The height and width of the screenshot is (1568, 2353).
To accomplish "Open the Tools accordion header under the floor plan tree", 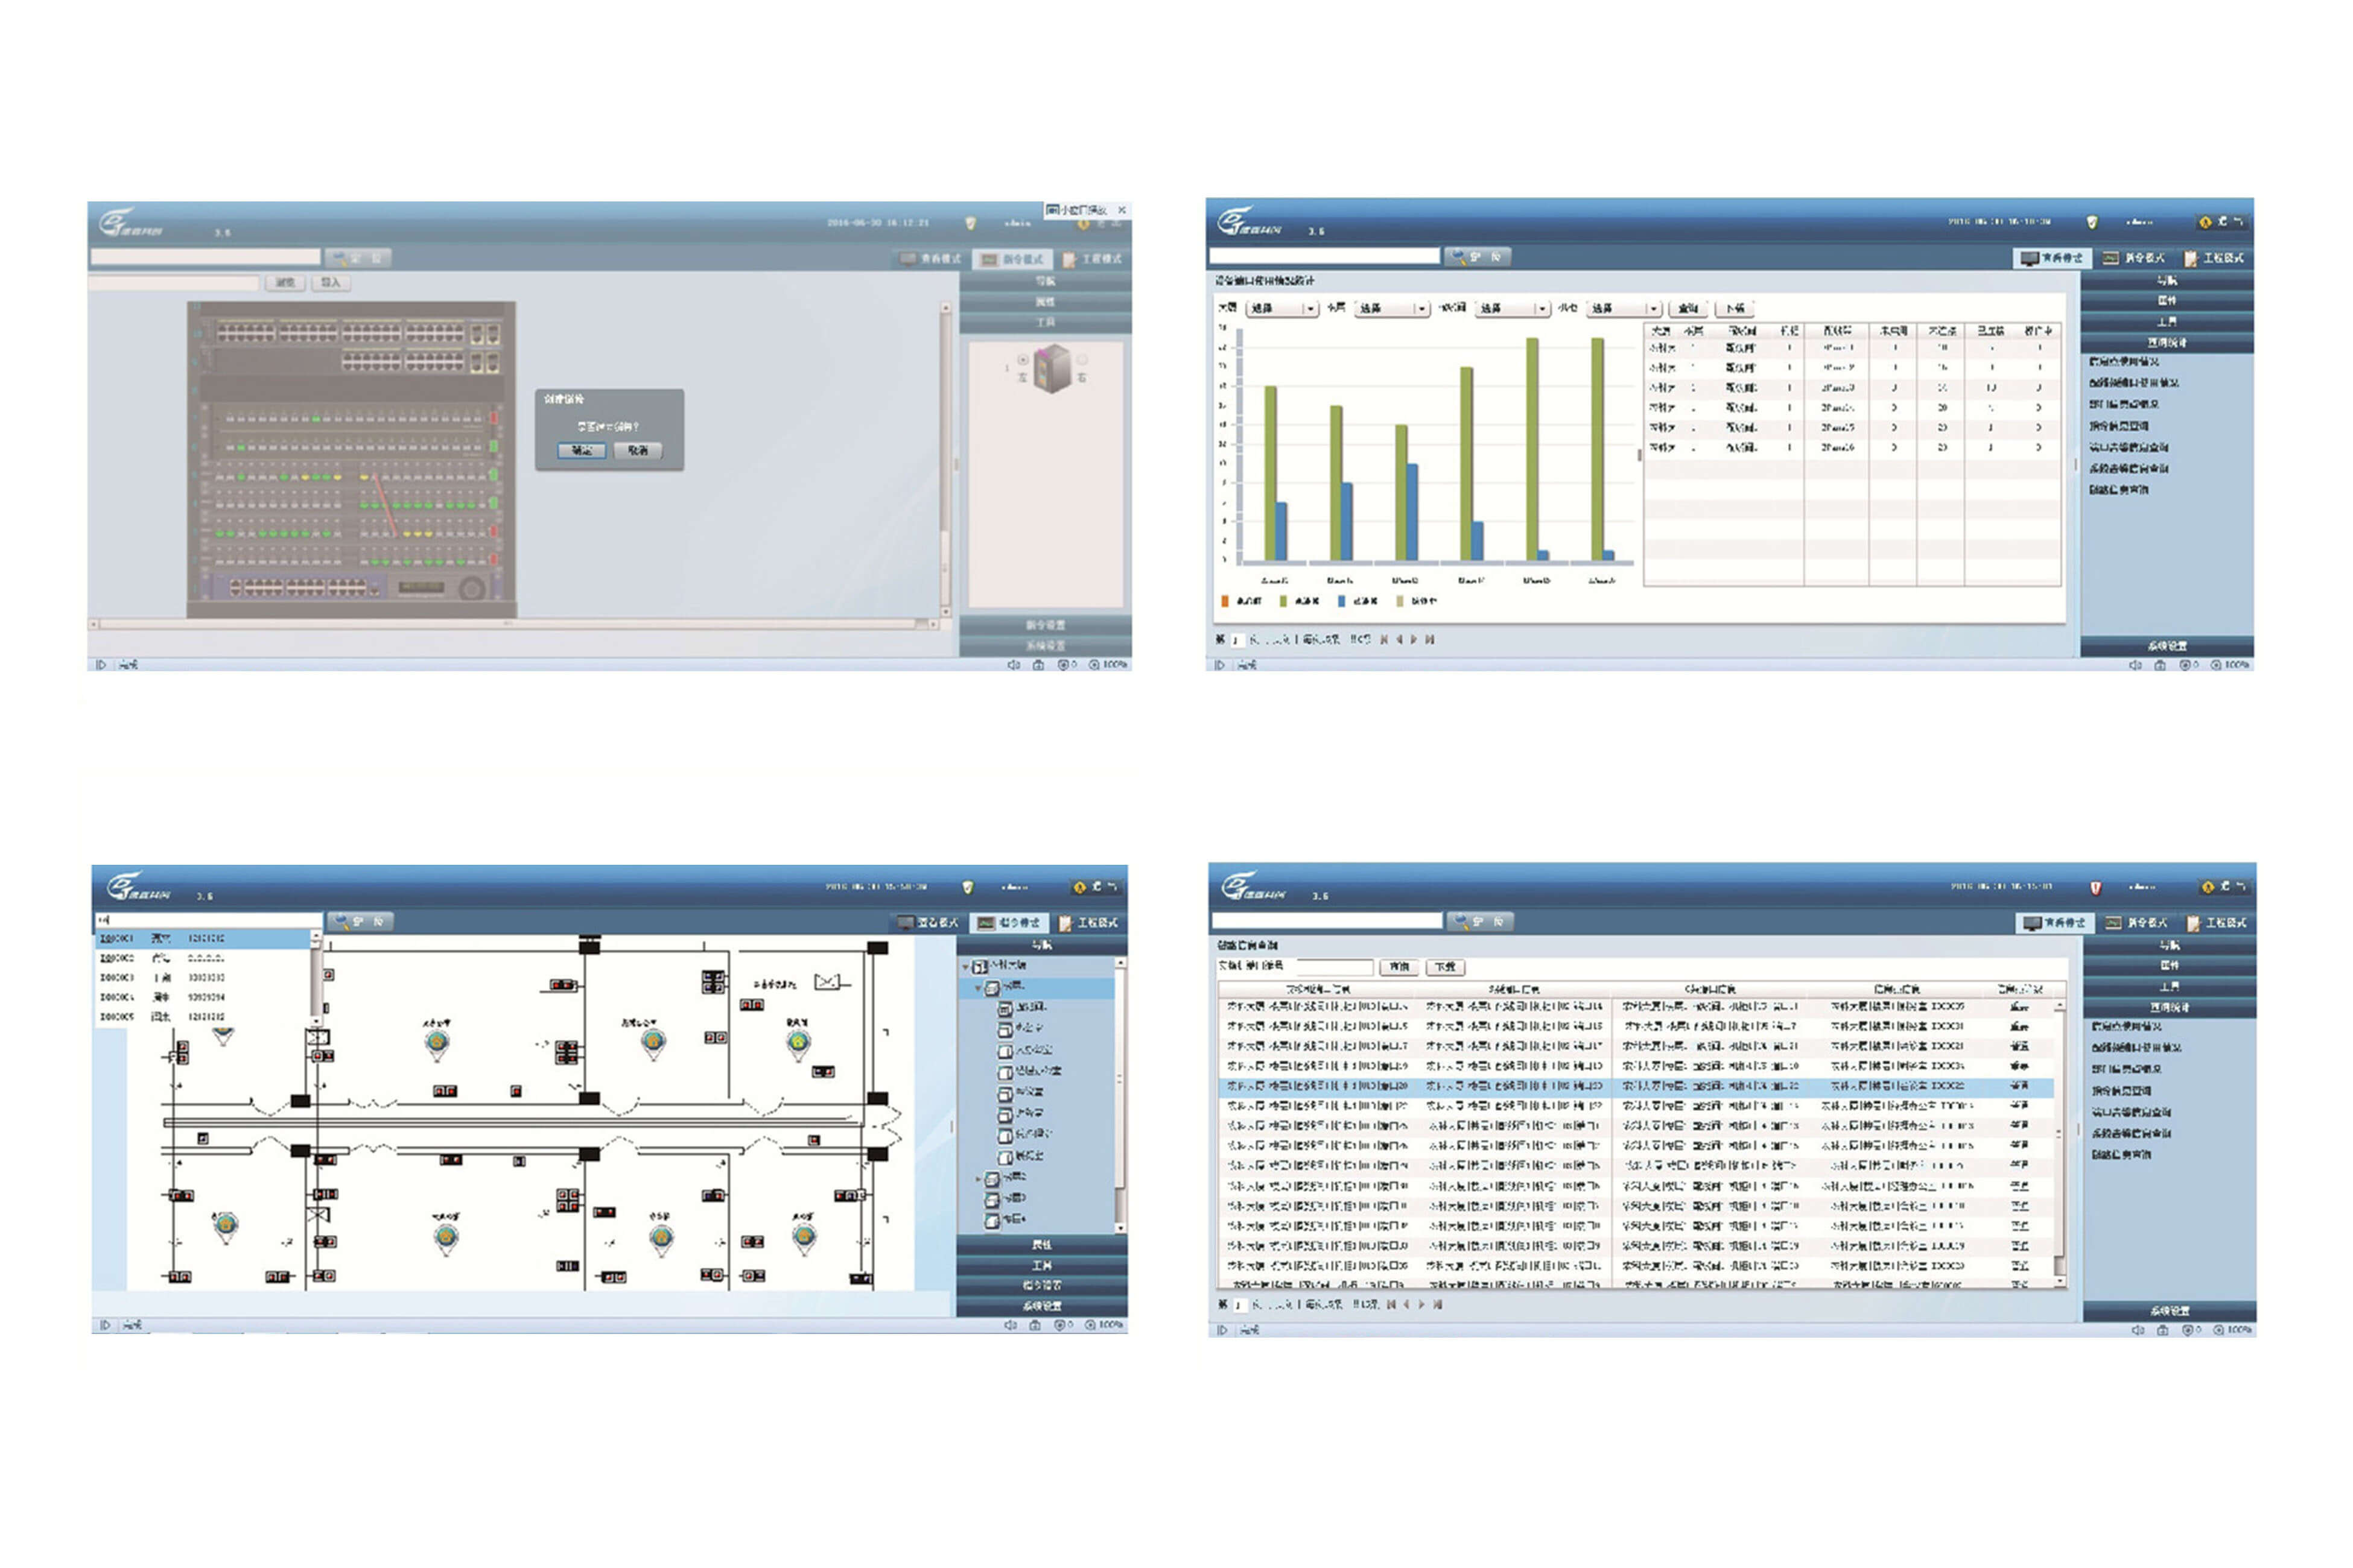I will point(1041,1266).
